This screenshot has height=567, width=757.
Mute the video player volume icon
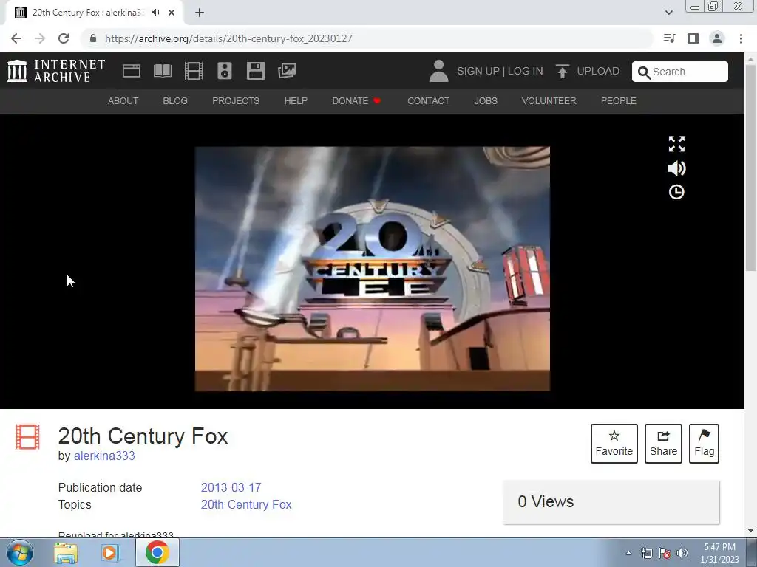click(x=676, y=168)
